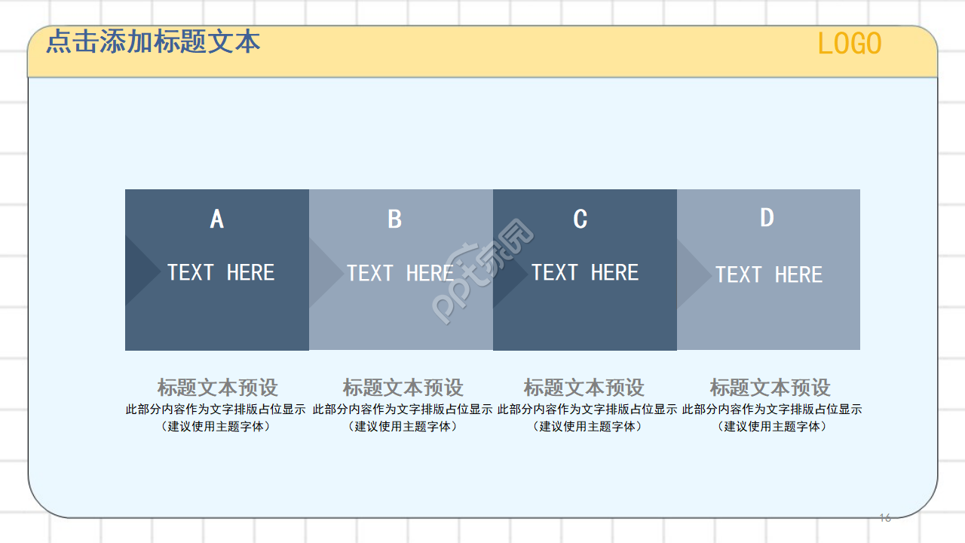The width and height of the screenshot is (965, 543).
Task: Select the letter C label
Action: point(580,219)
